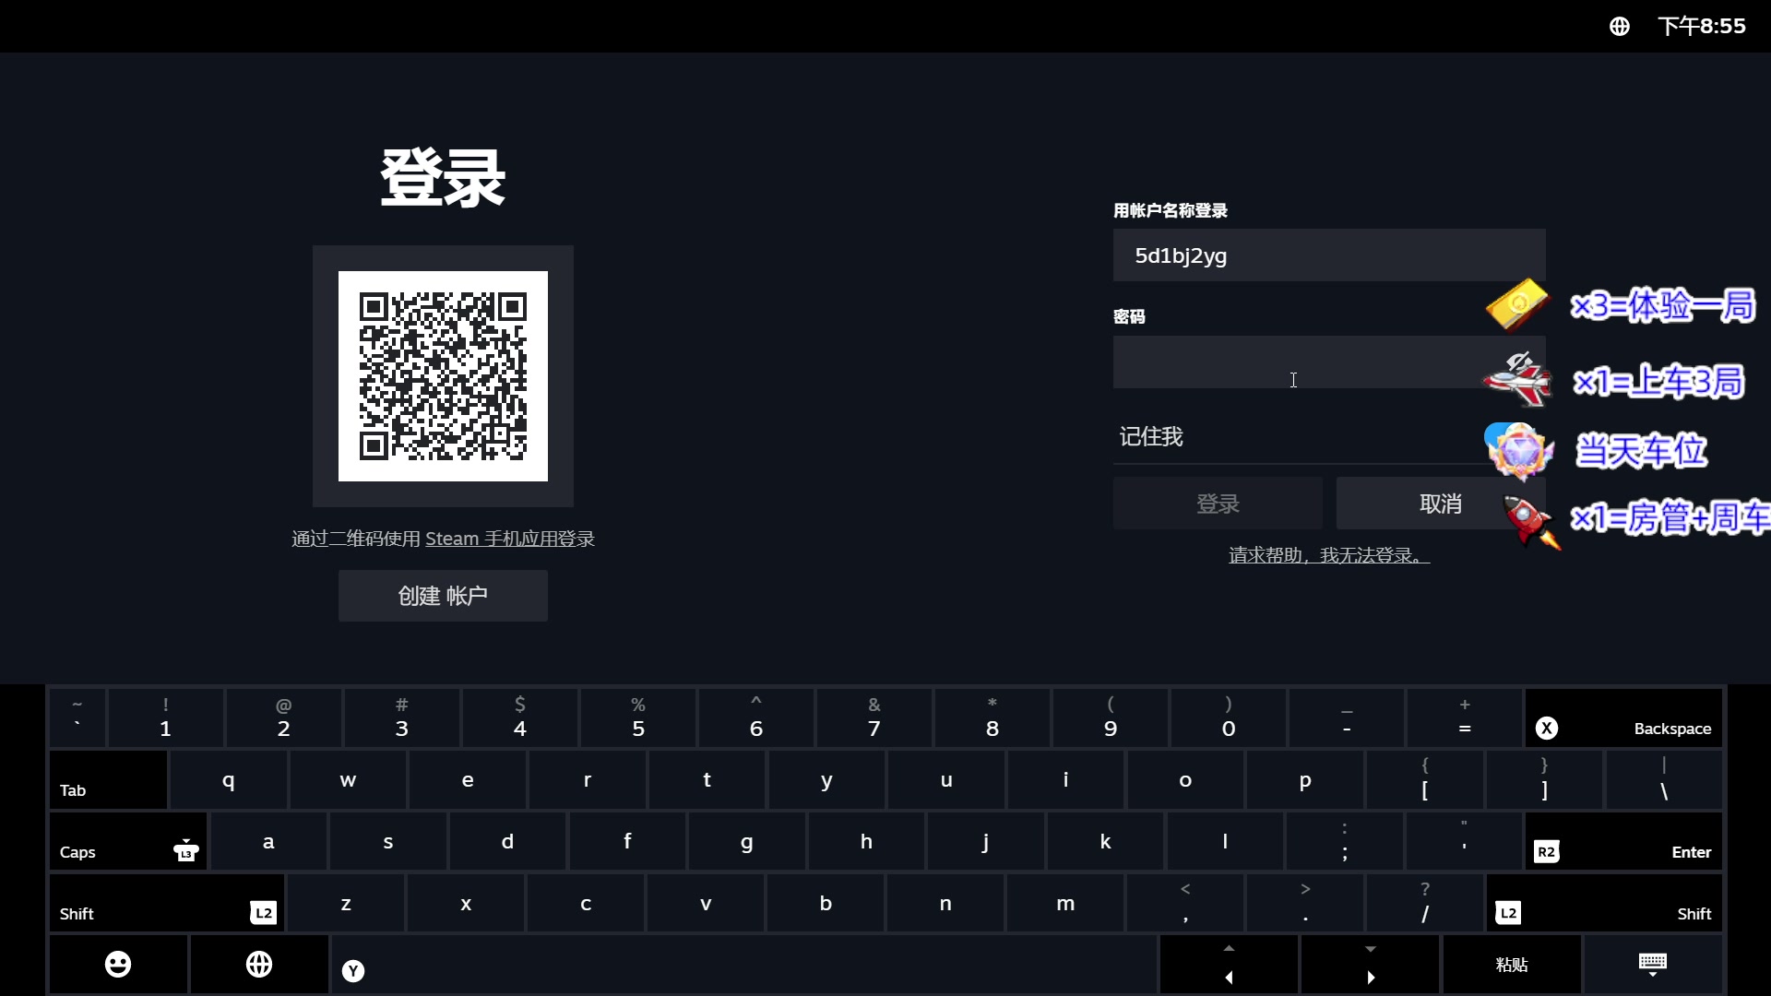
Task: Tap the letter y key
Action: pyautogui.click(x=826, y=780)
